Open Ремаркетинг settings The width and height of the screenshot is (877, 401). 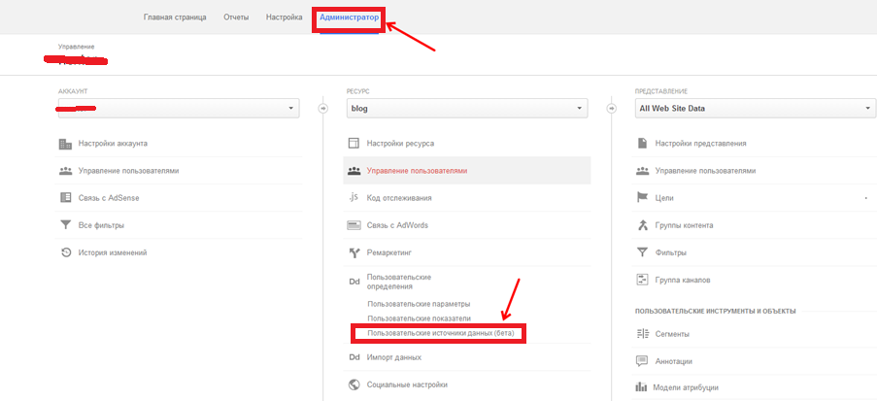(x=389, y=252)
